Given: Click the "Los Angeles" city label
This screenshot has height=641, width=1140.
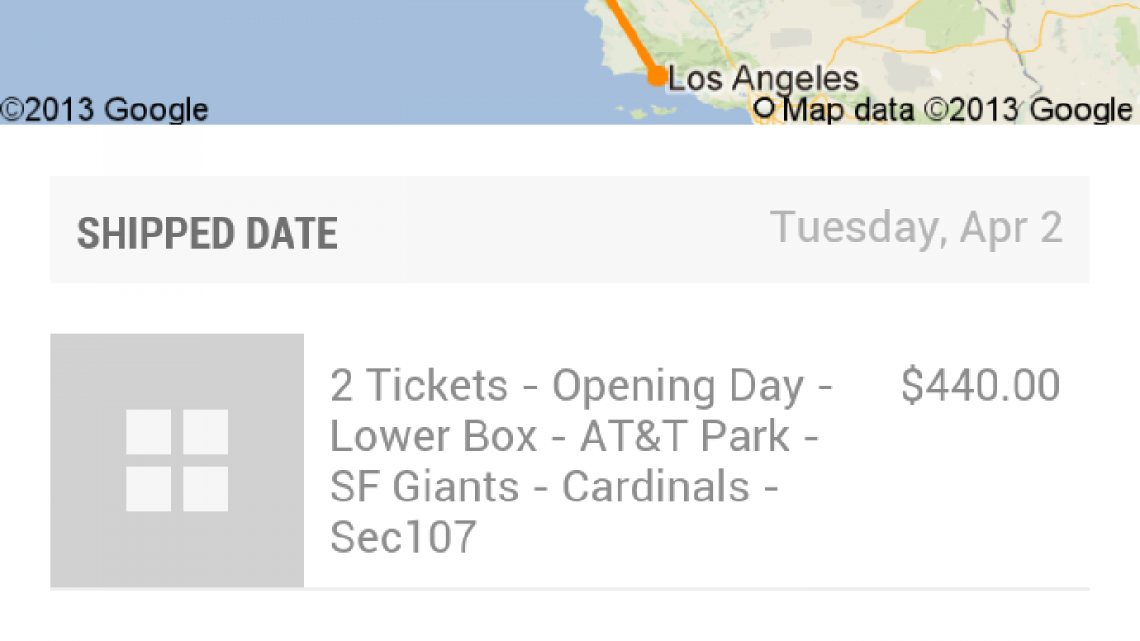Looking at the screenshot, I should (x=763, y=79).
